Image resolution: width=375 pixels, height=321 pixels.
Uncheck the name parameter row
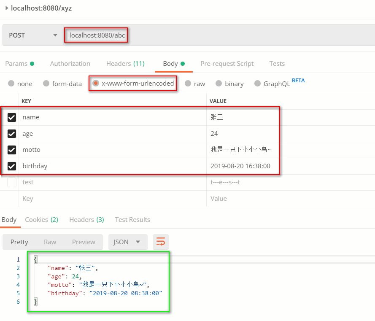(11, 117)
